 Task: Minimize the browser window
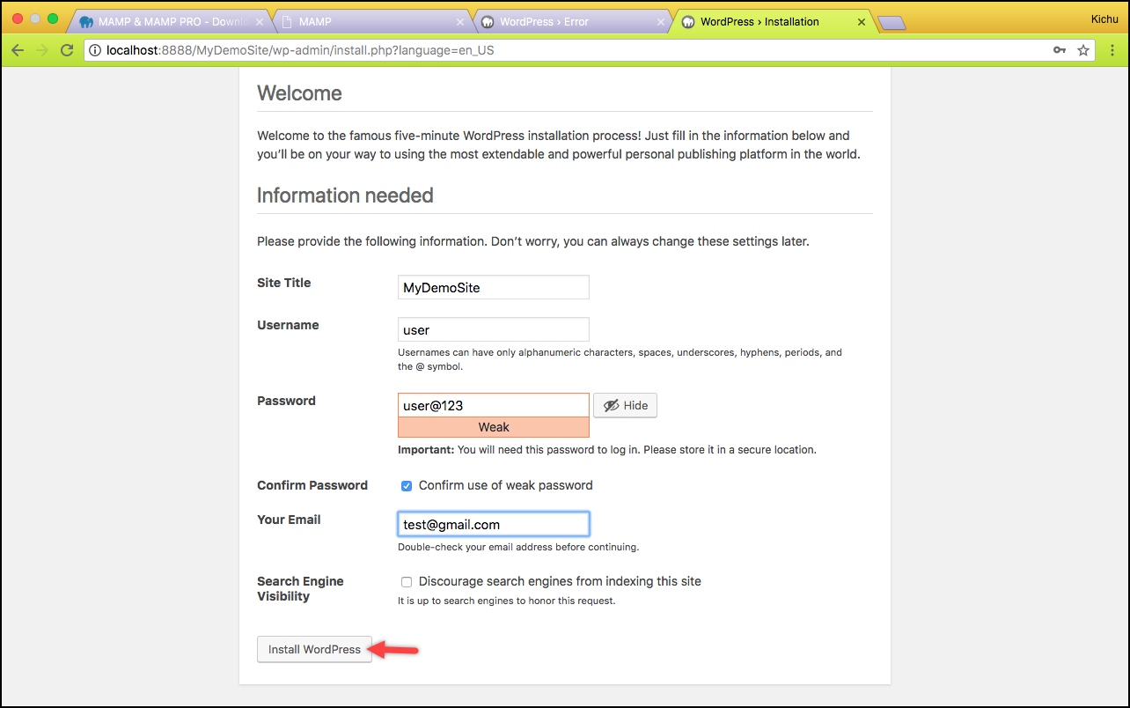coord(35,18)
